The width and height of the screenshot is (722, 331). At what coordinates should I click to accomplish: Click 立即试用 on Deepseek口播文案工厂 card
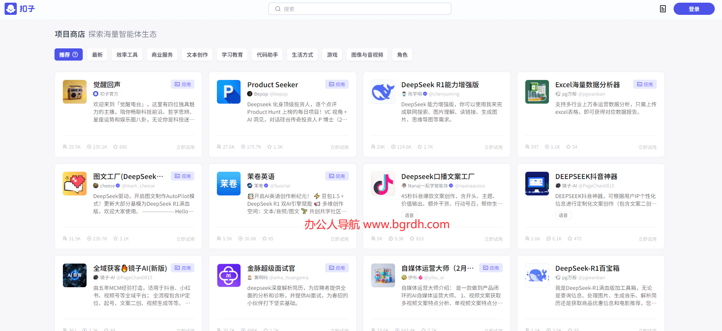(x=493, y=239)
